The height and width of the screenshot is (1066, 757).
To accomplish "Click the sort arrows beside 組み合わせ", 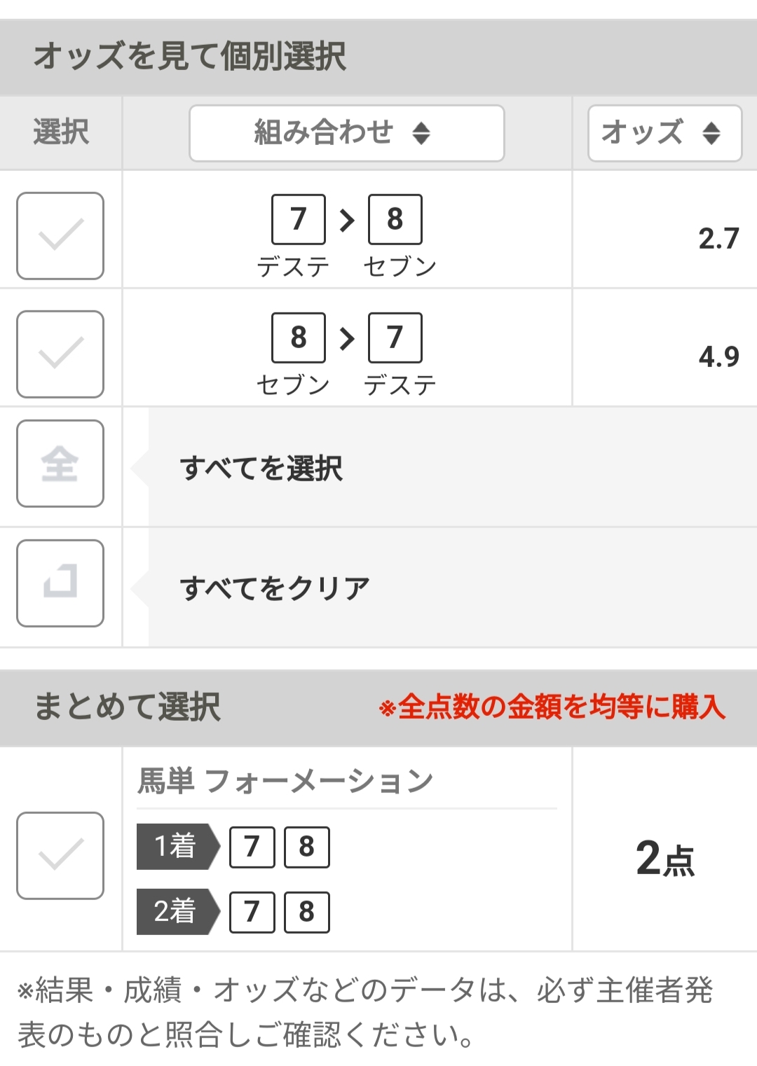I will click(421, 133).
